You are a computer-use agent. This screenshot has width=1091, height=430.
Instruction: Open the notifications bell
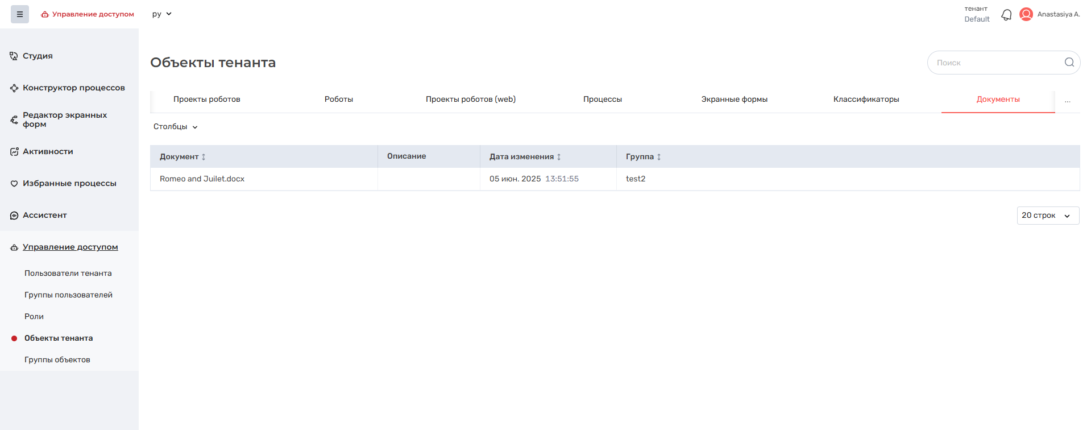pyautogui.click(x=1006, y=15)
